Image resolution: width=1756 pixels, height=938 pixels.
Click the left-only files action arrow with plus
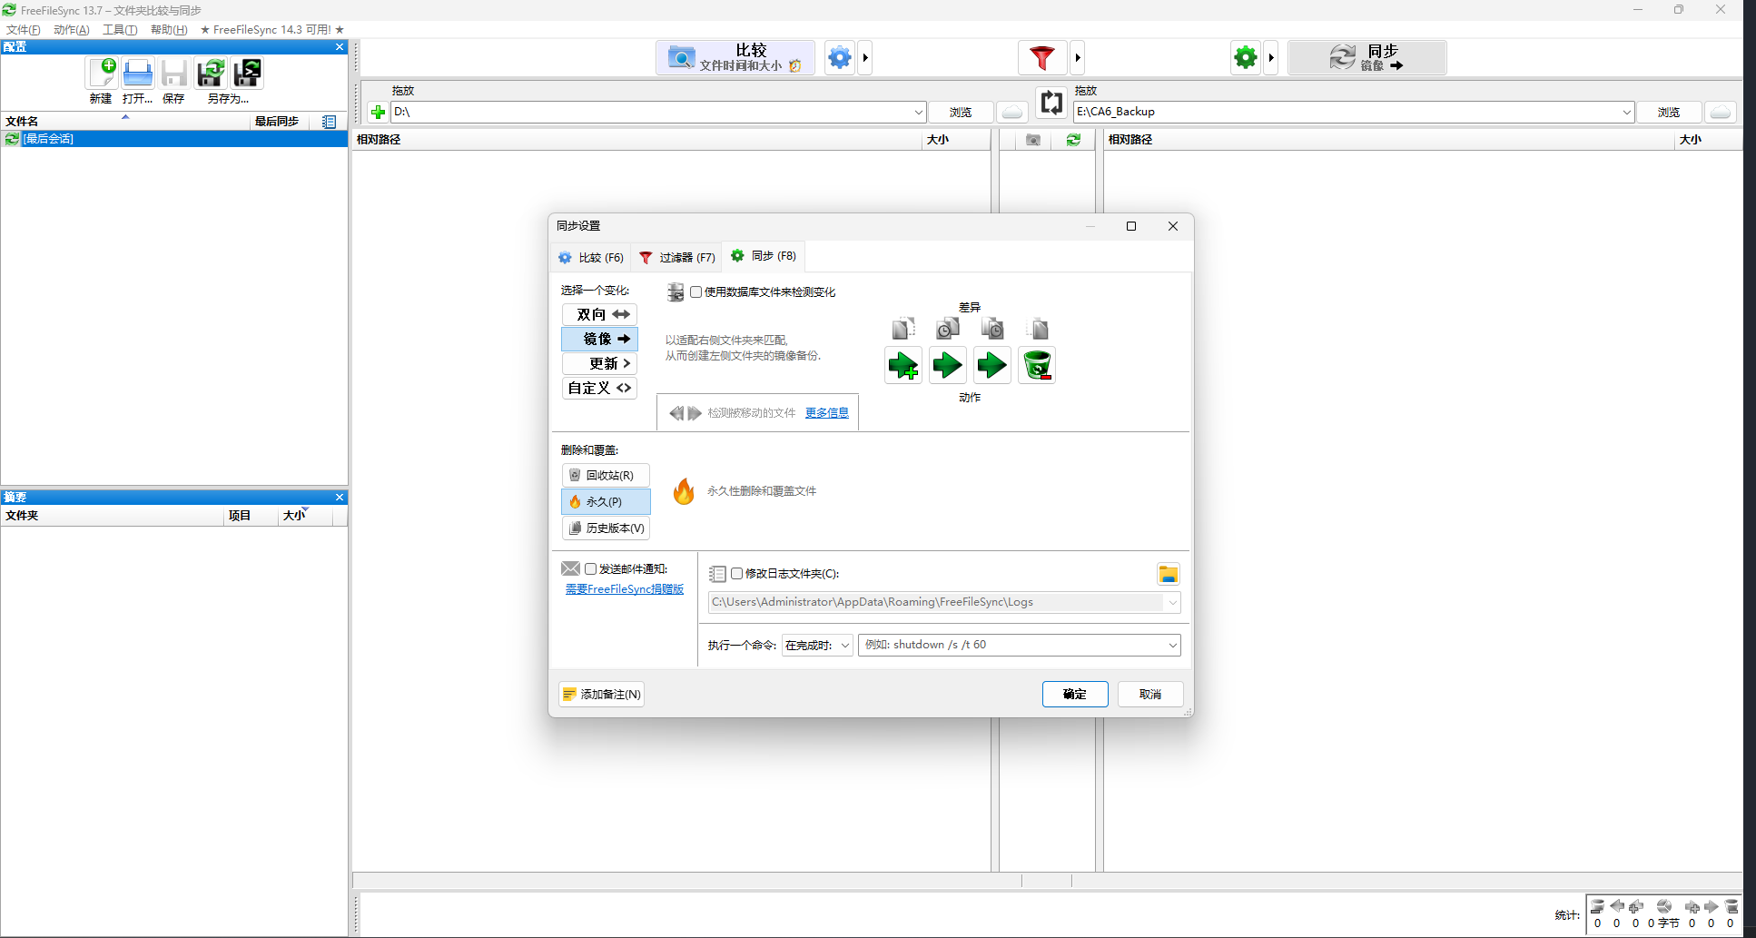(903, 365)
